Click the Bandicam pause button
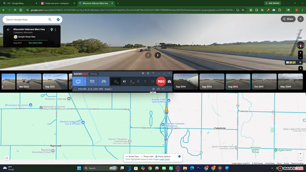Image resolution: width=306 pixels, height=172 pixels. 153,82
